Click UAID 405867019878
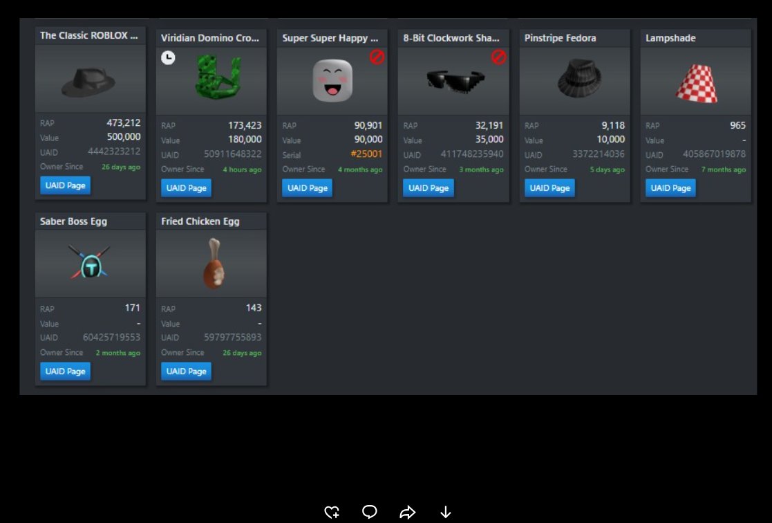 [x=714, y=154]
